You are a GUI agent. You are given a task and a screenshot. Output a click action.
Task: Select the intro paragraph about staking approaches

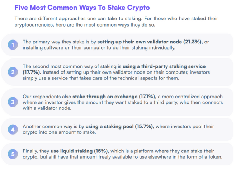(x=116, y=22)
